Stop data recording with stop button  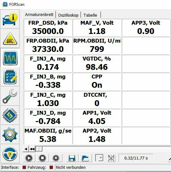(42, 158)
